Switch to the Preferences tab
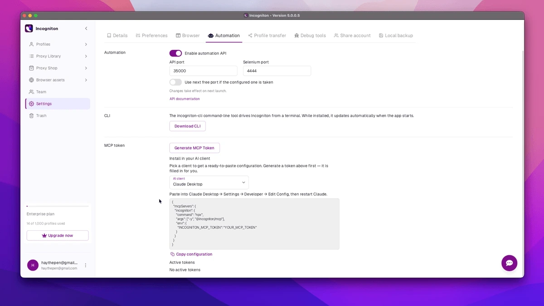This screenshot has width=544, height=306. pos(152,35)
